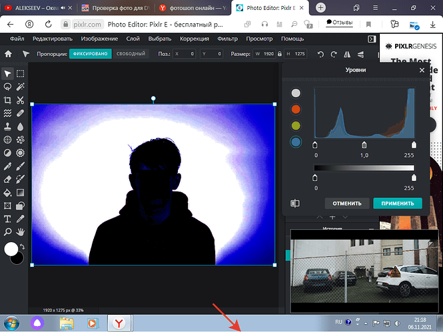Open the Слой menu

[x=133, y=39]
